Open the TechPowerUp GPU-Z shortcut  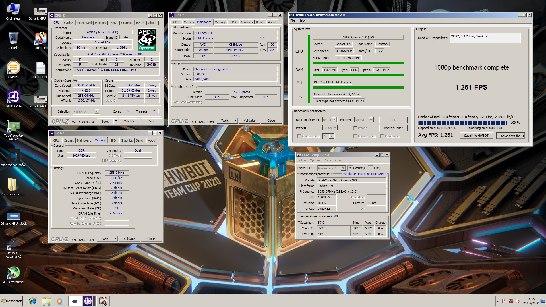pyautogui.click(x=13, y=130)
